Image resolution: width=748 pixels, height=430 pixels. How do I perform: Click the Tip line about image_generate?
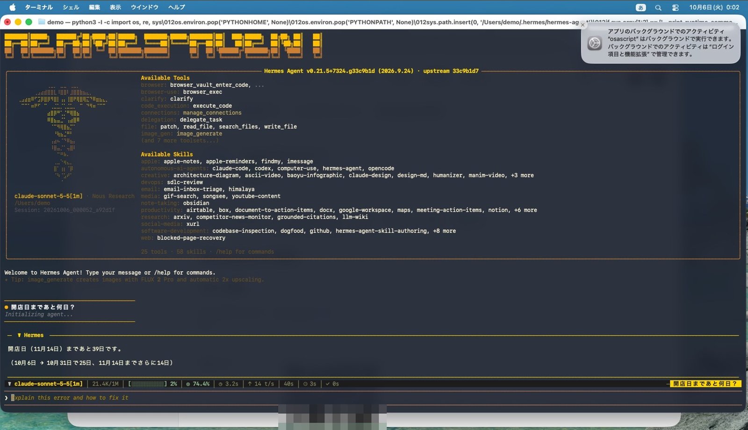(134, 279)
